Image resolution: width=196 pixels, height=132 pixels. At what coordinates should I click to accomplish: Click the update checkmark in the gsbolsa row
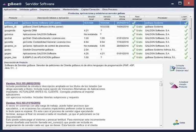click(134, 34)
